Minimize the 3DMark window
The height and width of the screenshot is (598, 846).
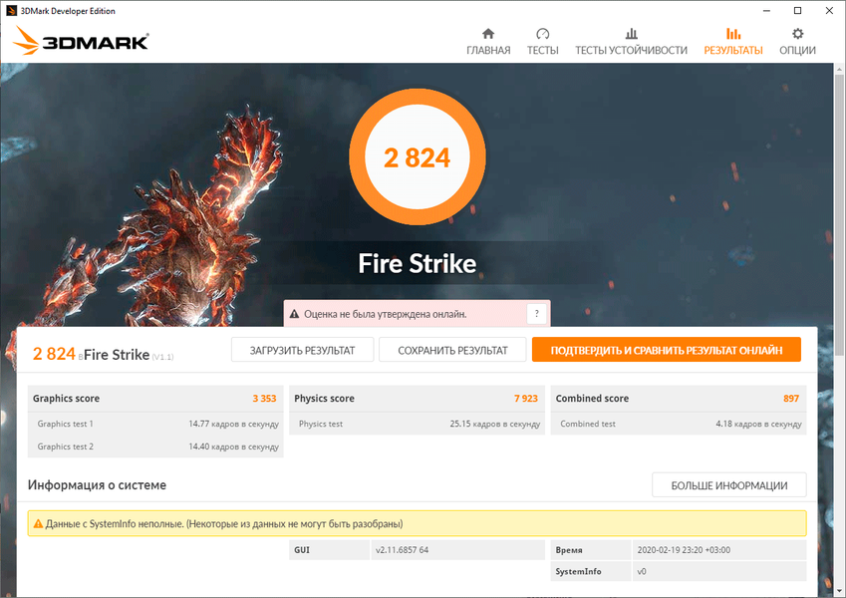tap(766, 11)
